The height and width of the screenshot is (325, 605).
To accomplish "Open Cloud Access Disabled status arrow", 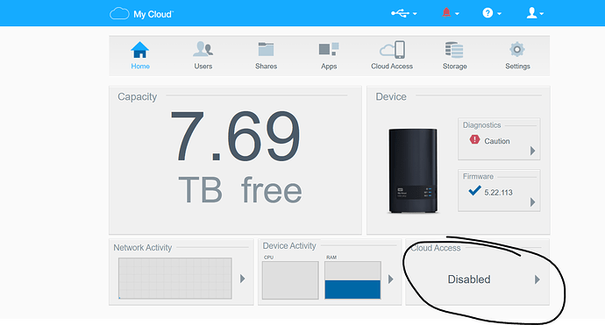I will (537, 279).
